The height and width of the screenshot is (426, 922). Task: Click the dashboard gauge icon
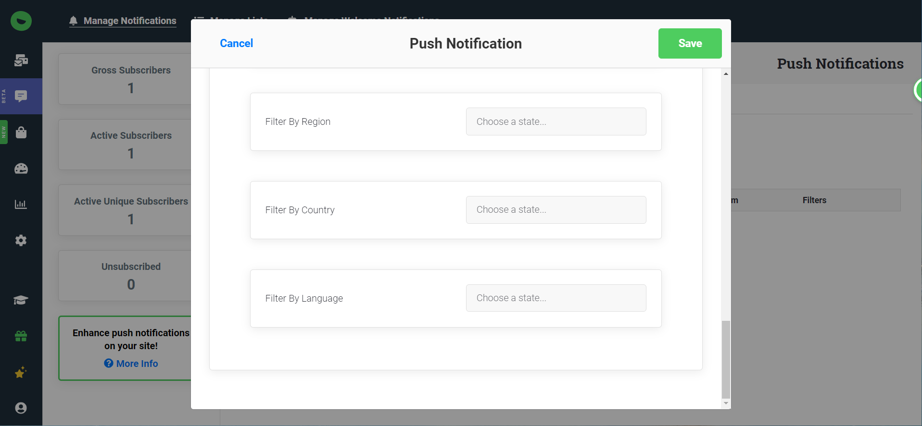tap(21, 169)
